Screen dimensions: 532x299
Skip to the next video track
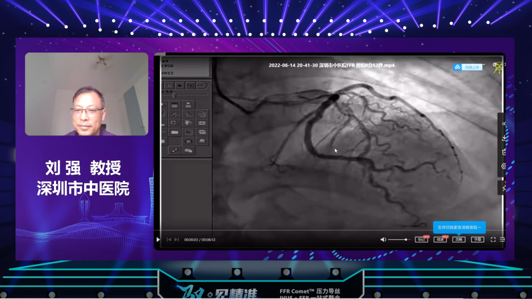point(177,240)
